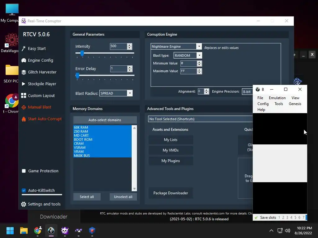Click green checkmark beside Save slots
Screen dimensions: 318x238
coord(256,218)
